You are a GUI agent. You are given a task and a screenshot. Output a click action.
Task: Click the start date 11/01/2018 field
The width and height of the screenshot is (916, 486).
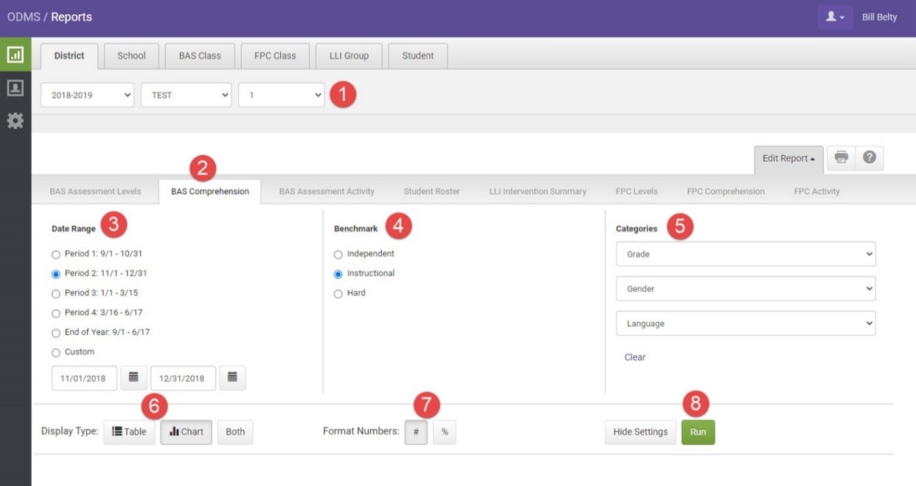tap(84, 378)
